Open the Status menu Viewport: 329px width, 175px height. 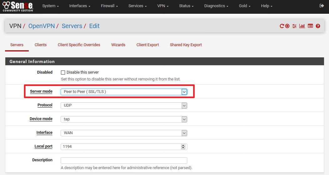coord(186,6)
